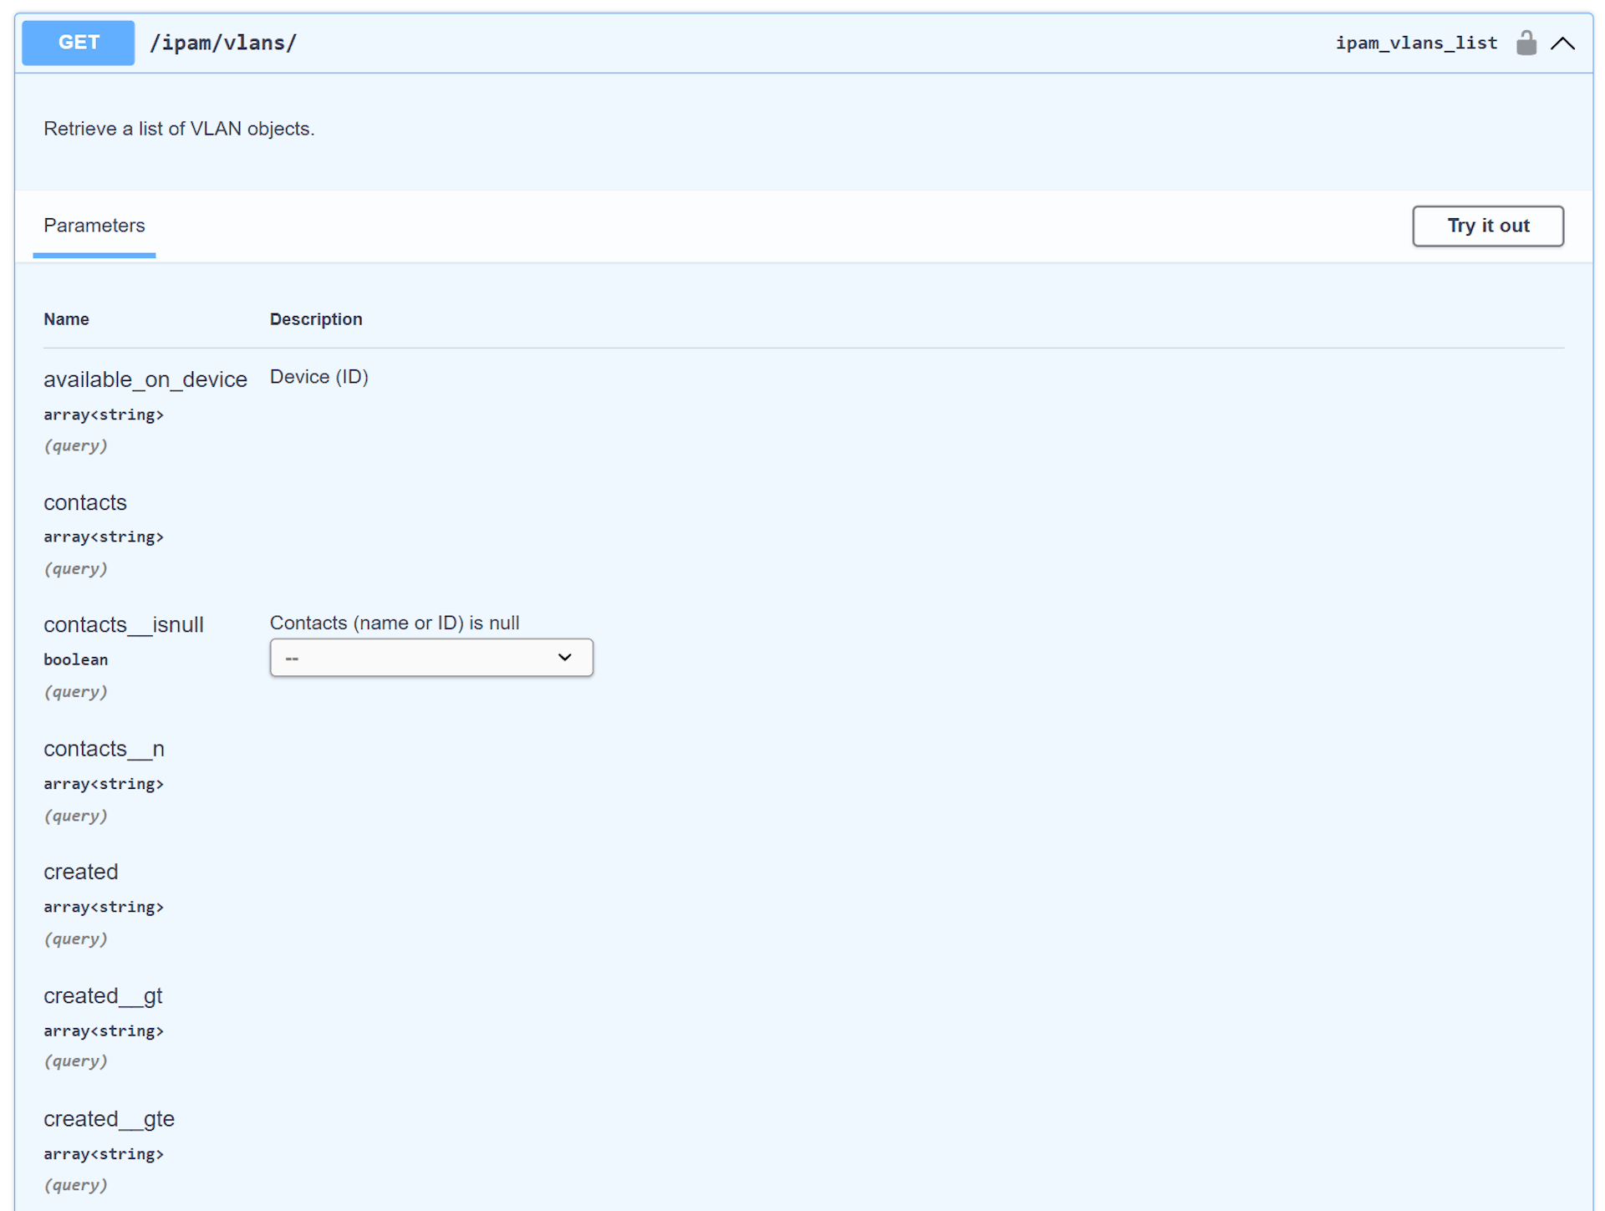Click the Description column header

coord(316,319)
